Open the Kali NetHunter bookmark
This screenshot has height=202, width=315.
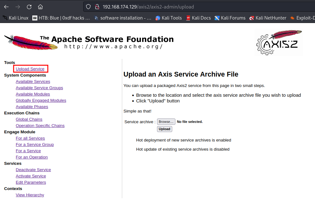pyautogui.click(x=268, y=18)
